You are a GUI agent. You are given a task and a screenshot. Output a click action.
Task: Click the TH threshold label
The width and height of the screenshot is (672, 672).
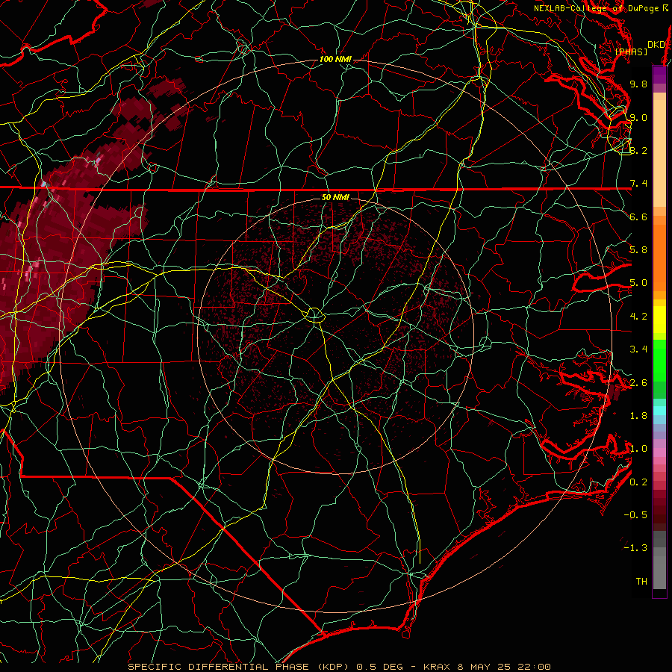(x=641, y=582)
